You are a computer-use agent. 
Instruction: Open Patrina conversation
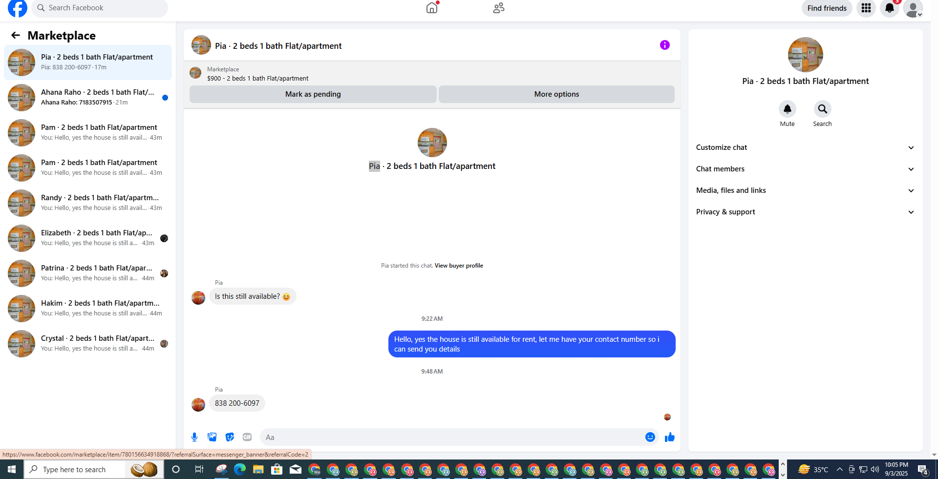pos(88,273)
